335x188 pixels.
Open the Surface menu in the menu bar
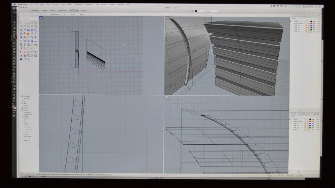coord(56,5)
